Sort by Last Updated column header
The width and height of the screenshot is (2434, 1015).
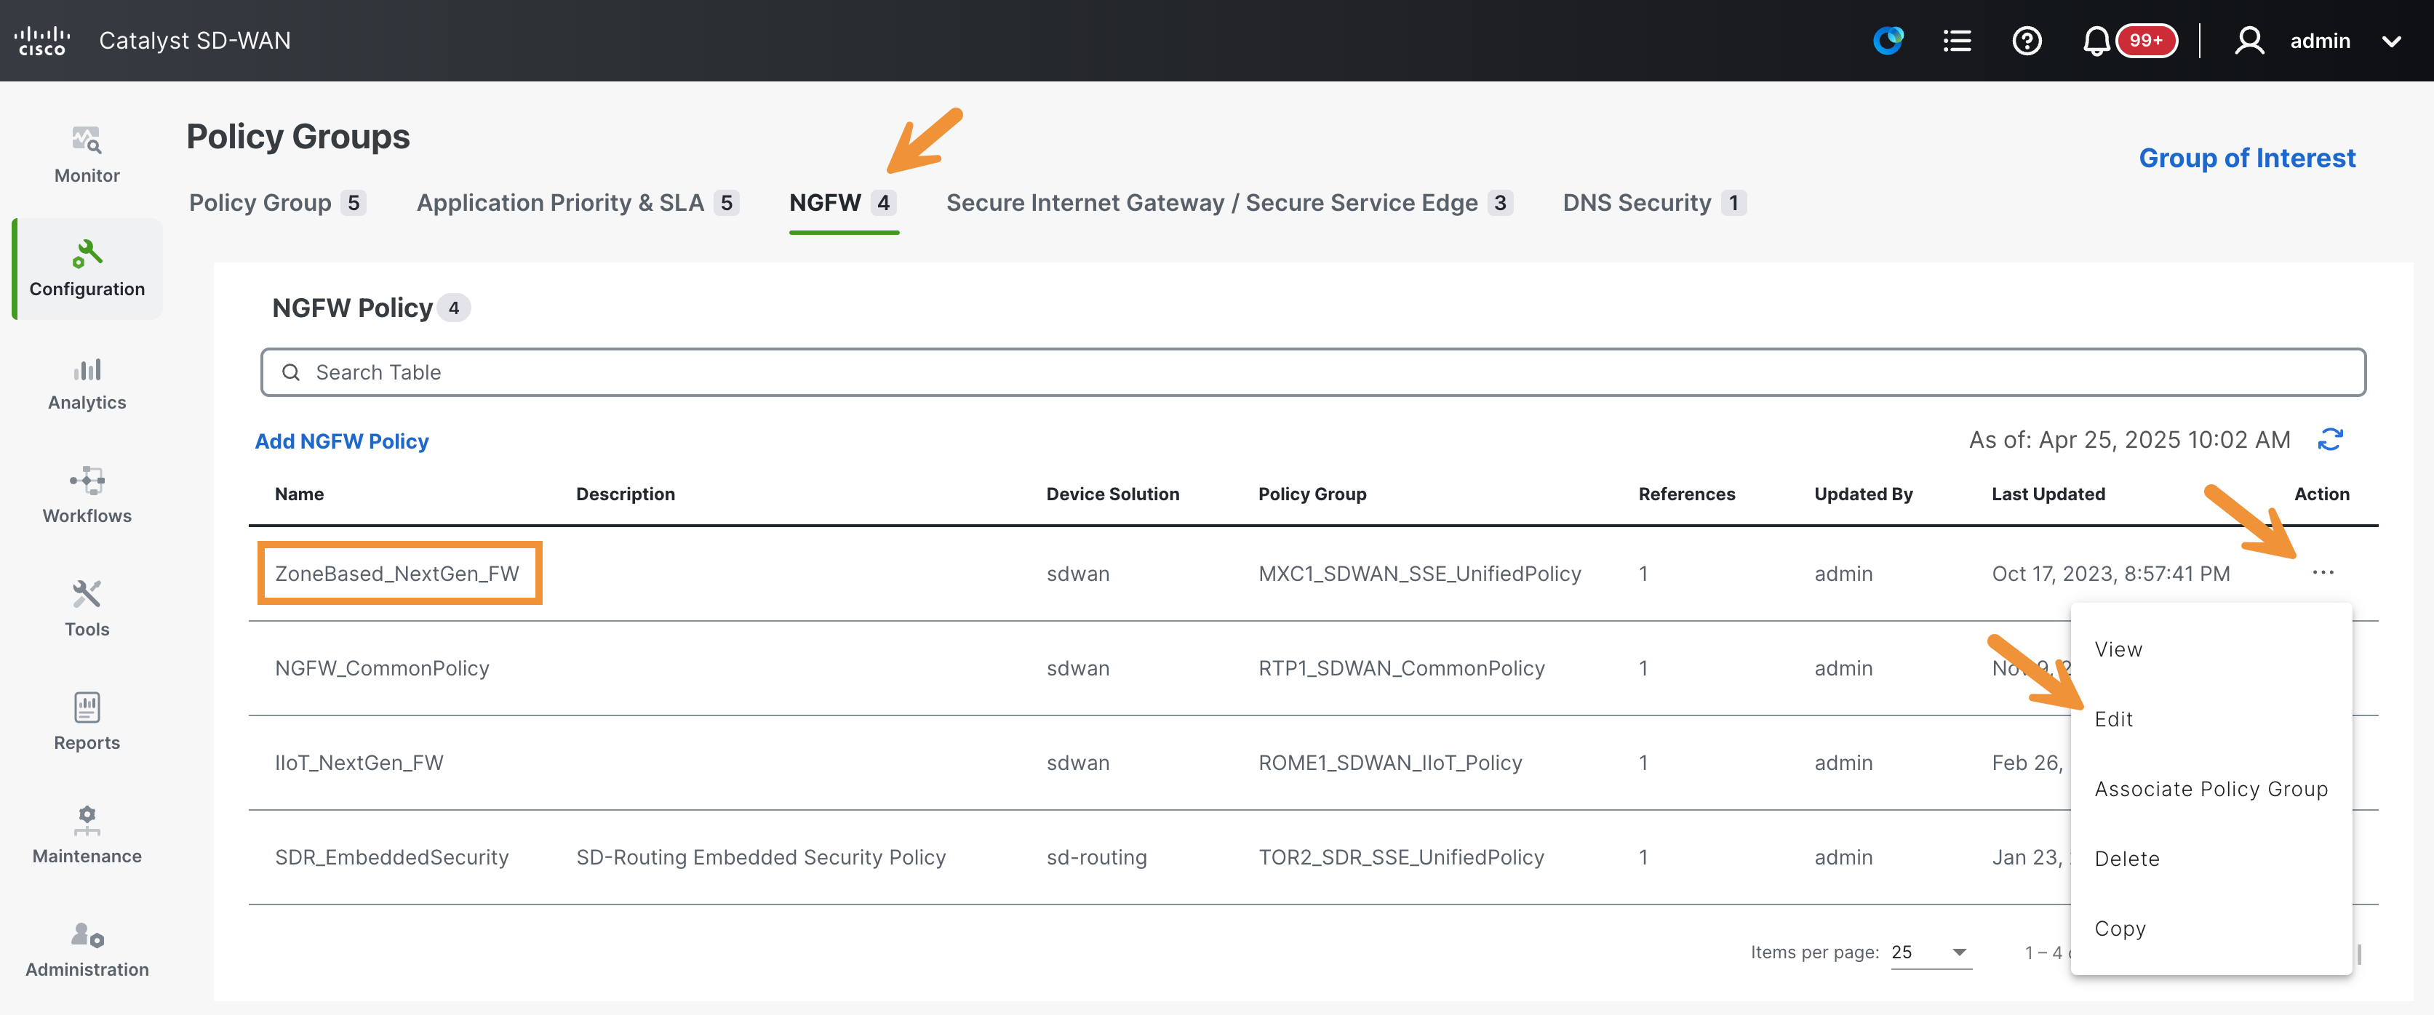tap(2048, 494)
